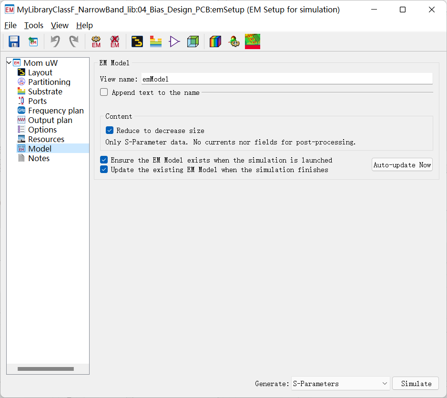Open the 3D preview cube icon
The image size is (447, 398).
pos(193,41)
